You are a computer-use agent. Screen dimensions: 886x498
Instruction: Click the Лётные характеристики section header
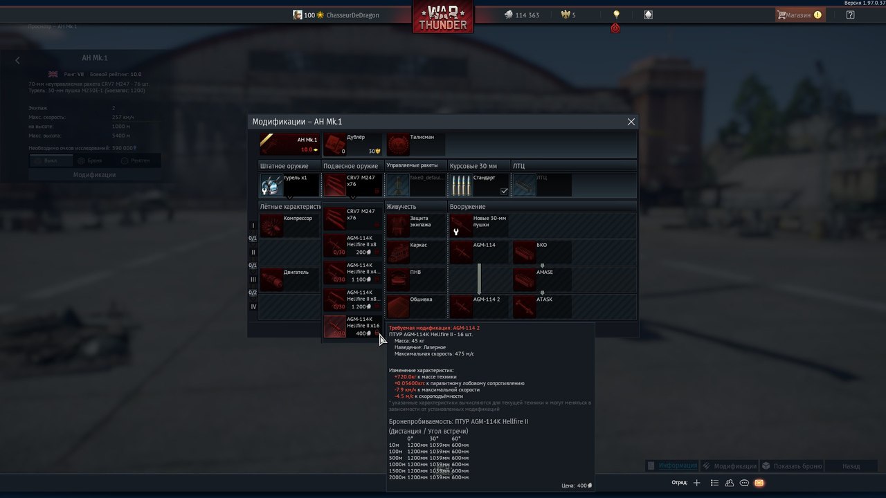(289, 206)
